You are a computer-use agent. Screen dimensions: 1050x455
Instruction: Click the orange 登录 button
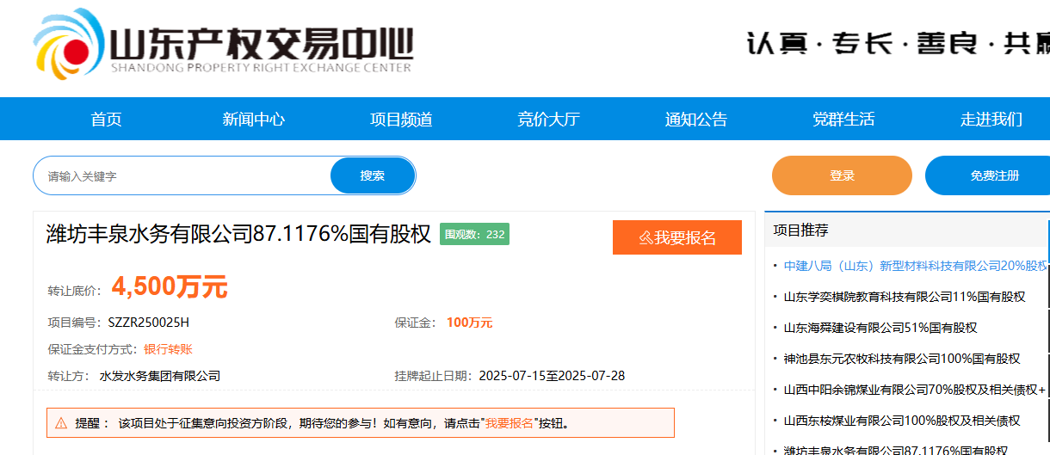click(x=842, y=175)
